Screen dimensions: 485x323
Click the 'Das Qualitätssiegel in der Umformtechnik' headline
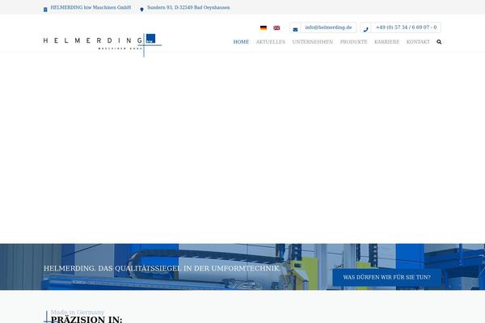162,268
